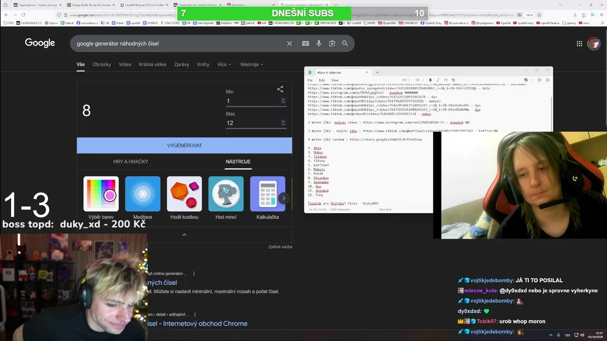Start Google voice search with microphone
This screenshot has width=607, height=341.
[x=319, y=44]
